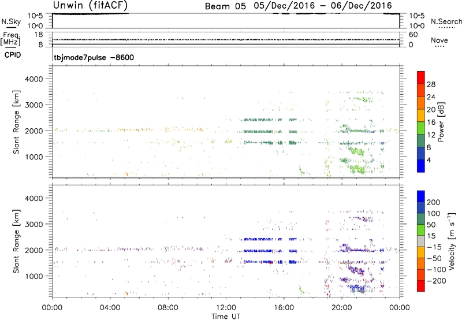The image size is (462, 320).
Task: Click 'Slant Range [km]' title of power panel
Action: (x=16, y=122)
